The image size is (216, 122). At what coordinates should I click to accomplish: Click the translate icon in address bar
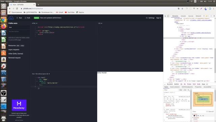(179, 8)
